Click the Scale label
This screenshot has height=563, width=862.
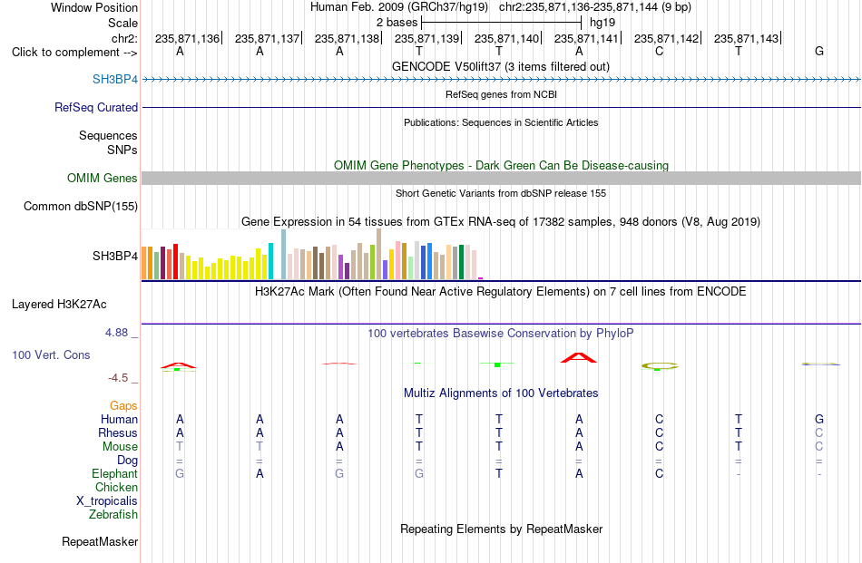122,23
